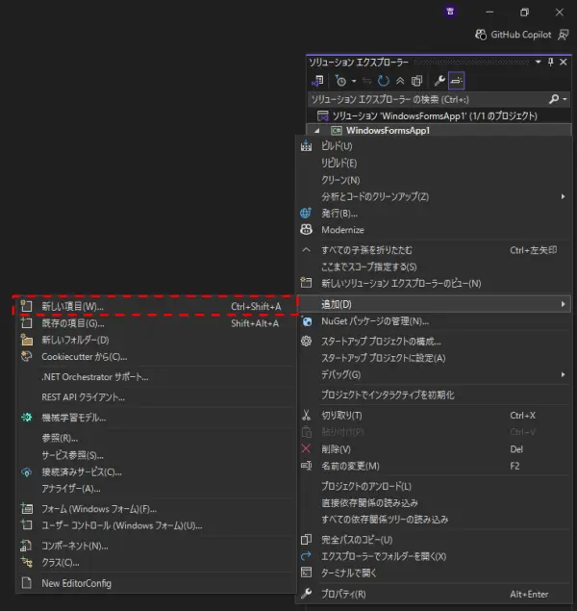
Task: Toggle the Preview Selected Items toolbar button
Action: (x=457, y=81)
